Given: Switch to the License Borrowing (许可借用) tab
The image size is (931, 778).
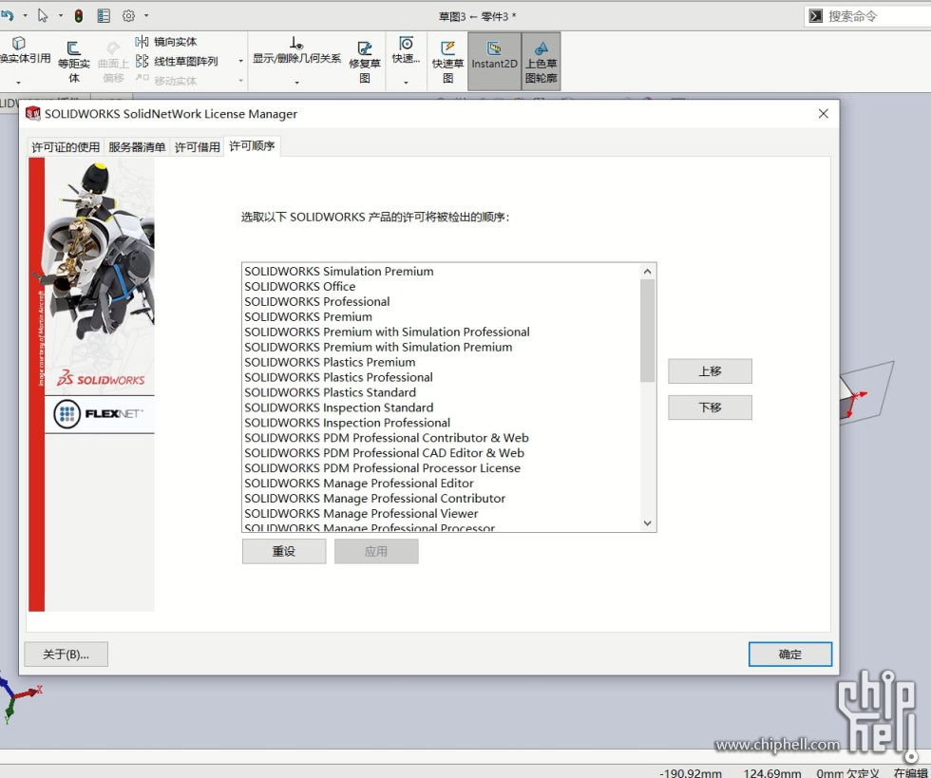Looking at the screenshot, I should click(x=198, y=146).
